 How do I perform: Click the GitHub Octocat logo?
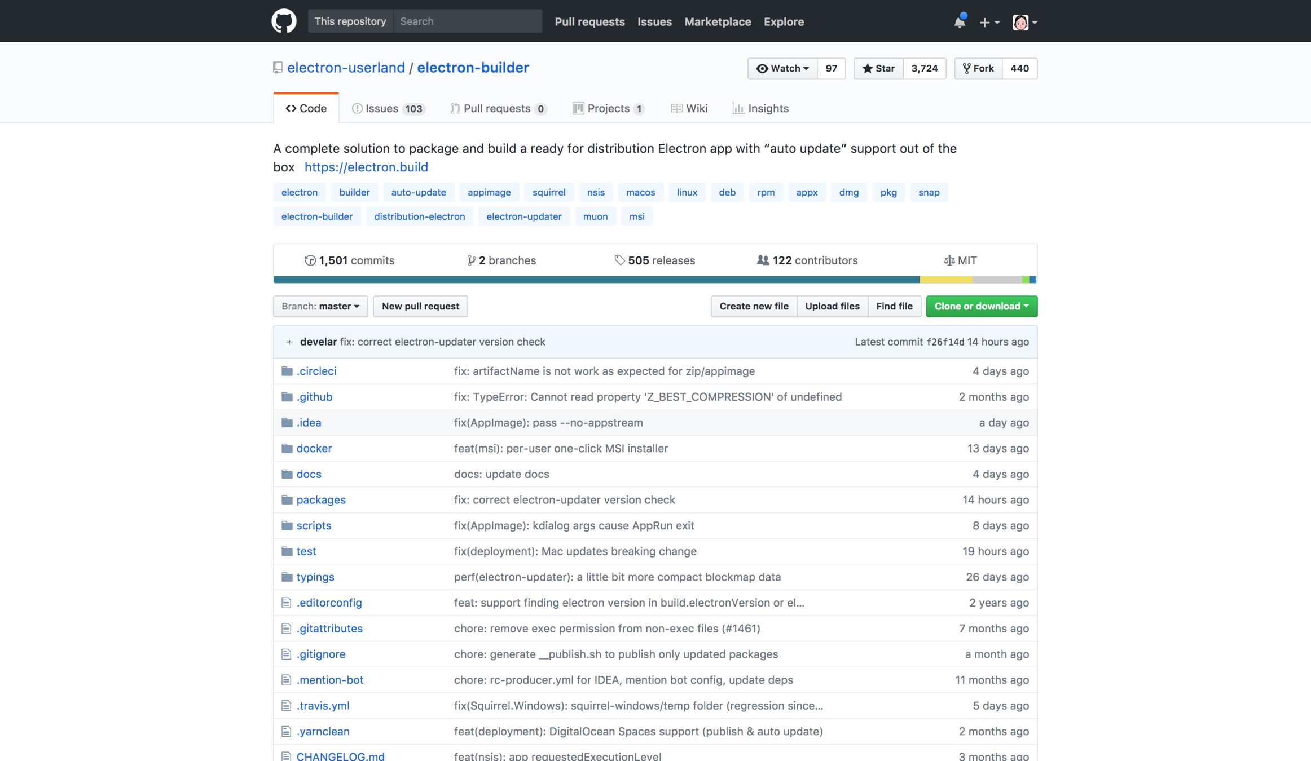click(284, 21)
